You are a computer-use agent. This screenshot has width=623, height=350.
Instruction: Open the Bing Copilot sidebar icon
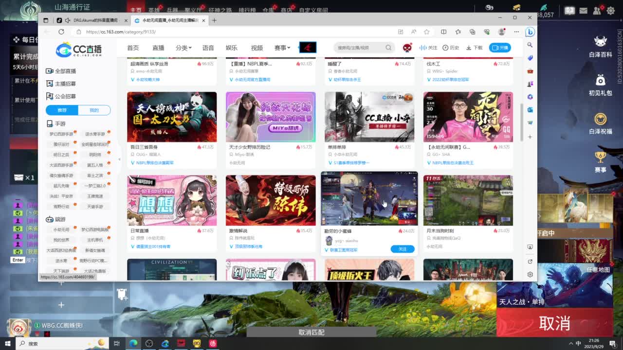tap(530, 32)
